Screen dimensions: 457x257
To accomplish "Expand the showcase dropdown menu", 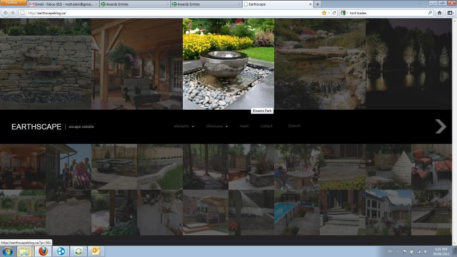I will [x=217, y=126].
